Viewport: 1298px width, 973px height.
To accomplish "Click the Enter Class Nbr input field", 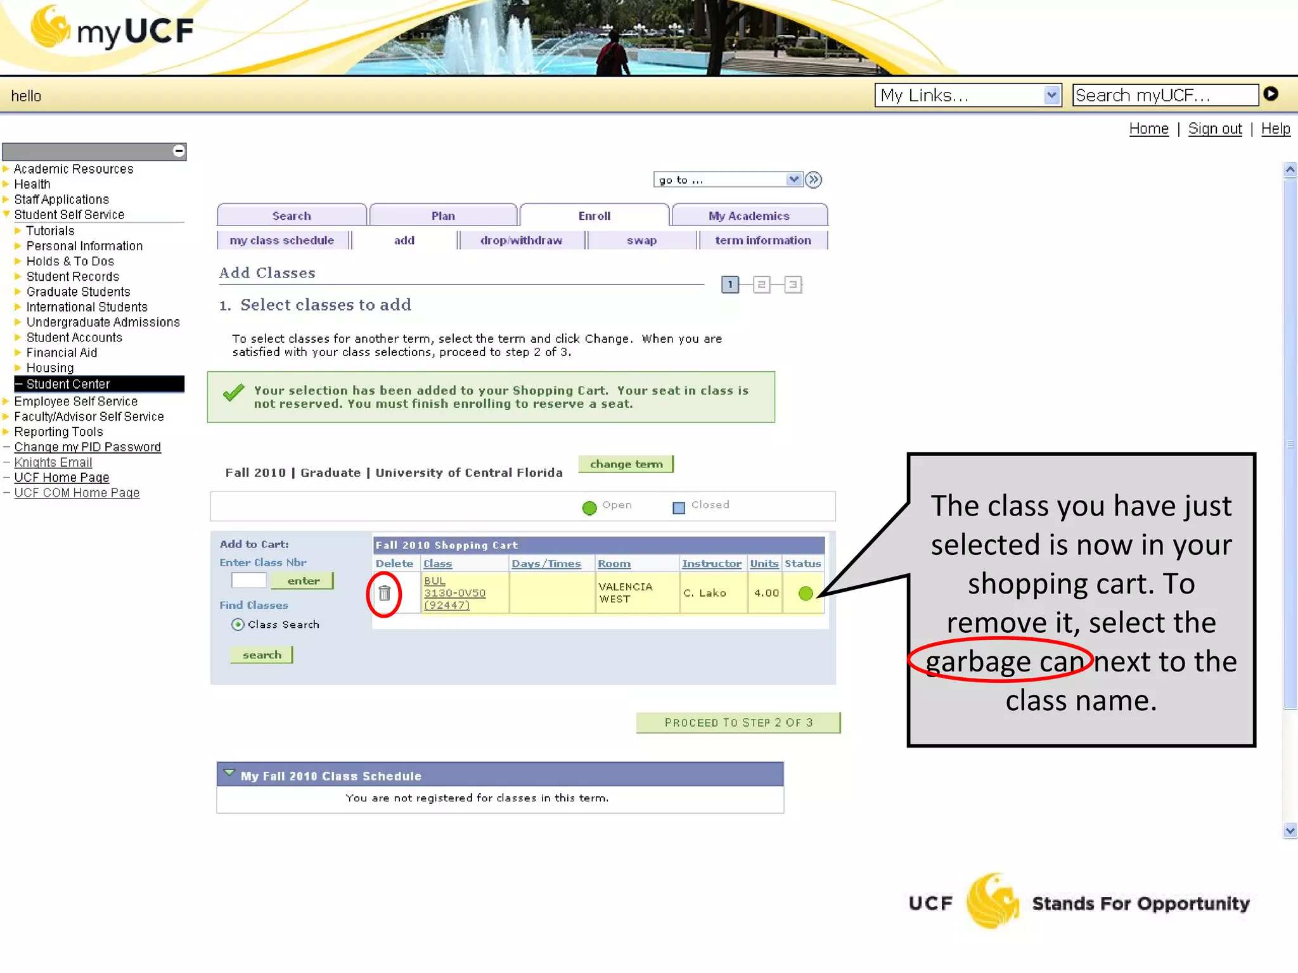I will coord(248,581).
